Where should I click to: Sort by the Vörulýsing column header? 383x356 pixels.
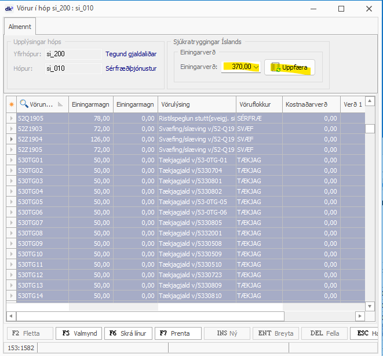coord(196,104)
